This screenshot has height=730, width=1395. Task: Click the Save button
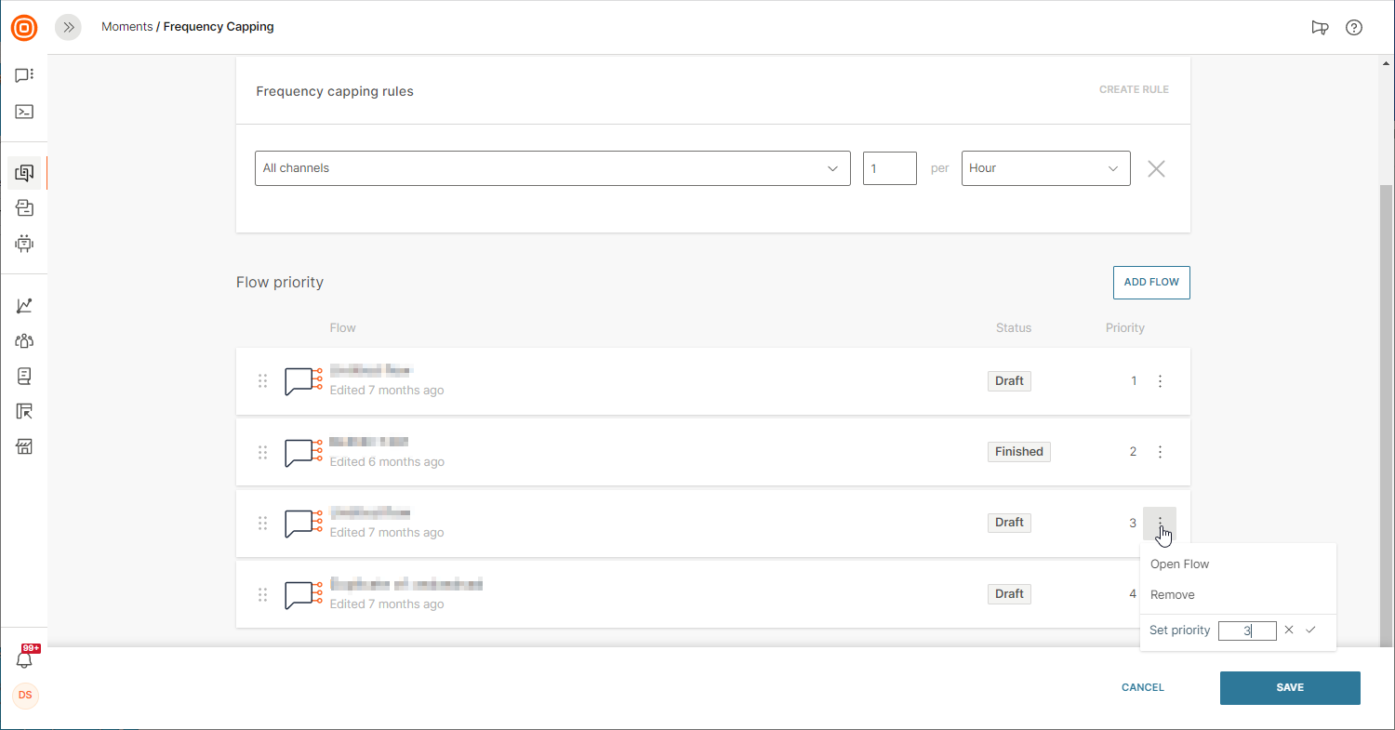(1290, 688)
